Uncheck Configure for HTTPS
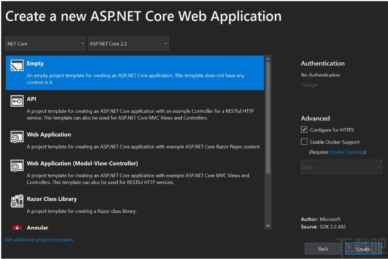Viewport: 388px width, 259px height. point(304,130)
